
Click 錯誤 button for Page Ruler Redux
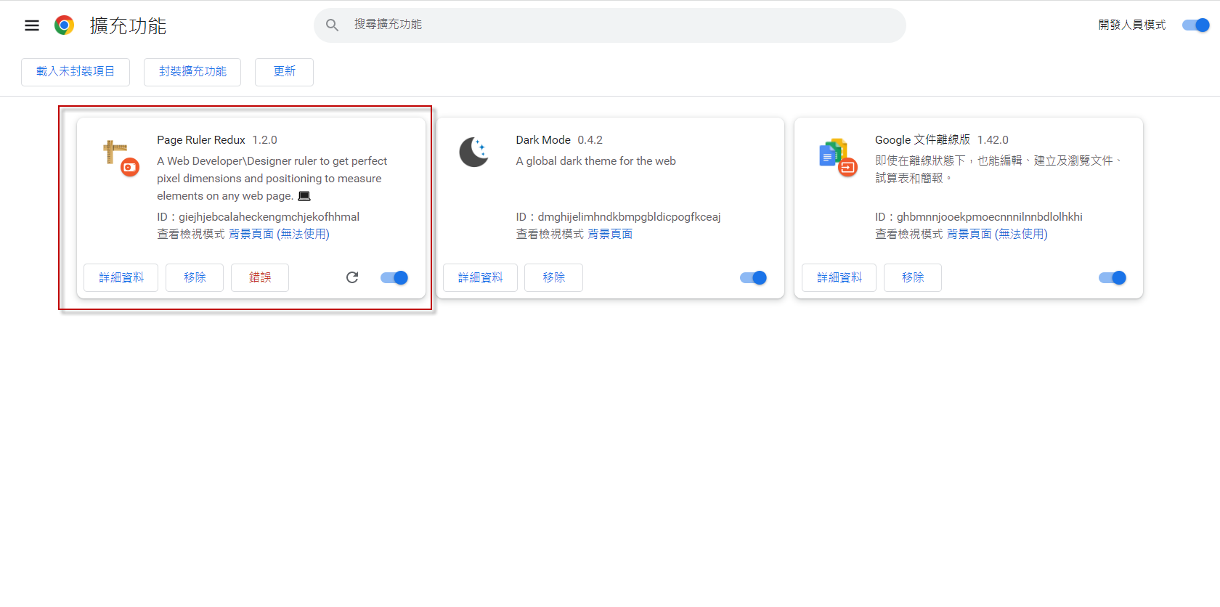[260, 277]
